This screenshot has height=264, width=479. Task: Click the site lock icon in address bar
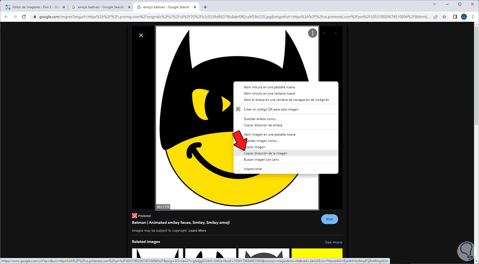click(x=35, y=17)
